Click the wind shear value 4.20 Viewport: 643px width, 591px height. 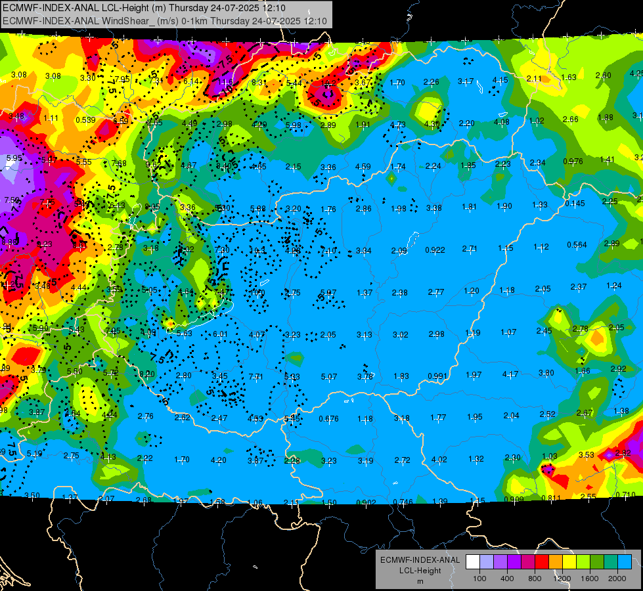click(218, 460)
